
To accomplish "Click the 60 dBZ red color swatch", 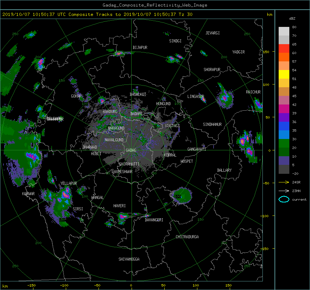I will point(284,48).
